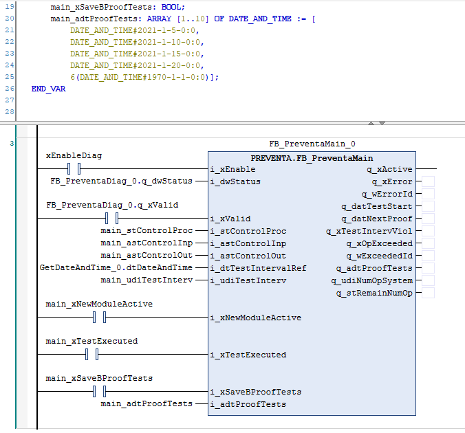Select the main_xTestExecuted contact label
This screenshot has width=465, height=433.
tap(91, 341)
